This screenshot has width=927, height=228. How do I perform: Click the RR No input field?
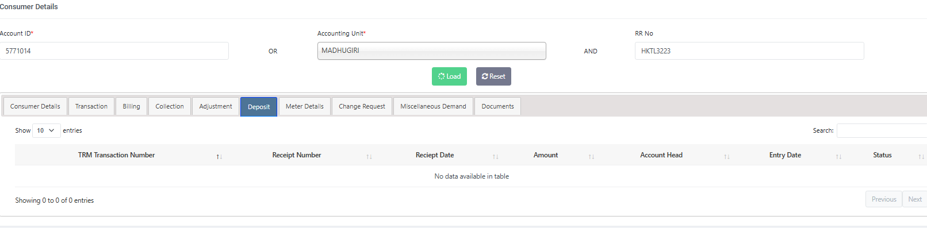coord(749,51)
